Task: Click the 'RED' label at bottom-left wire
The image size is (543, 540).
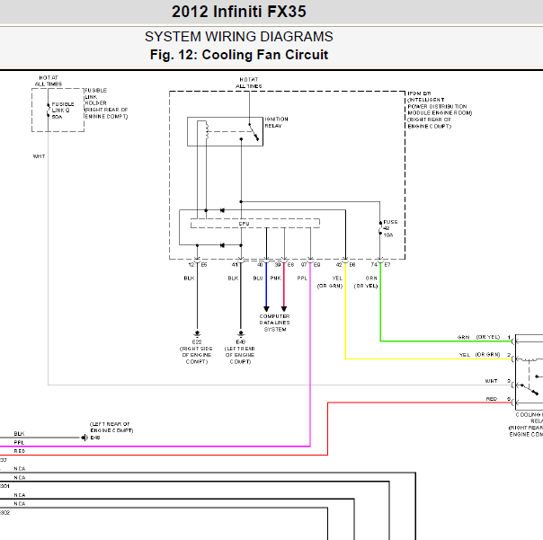Action: tap(20, 451)
